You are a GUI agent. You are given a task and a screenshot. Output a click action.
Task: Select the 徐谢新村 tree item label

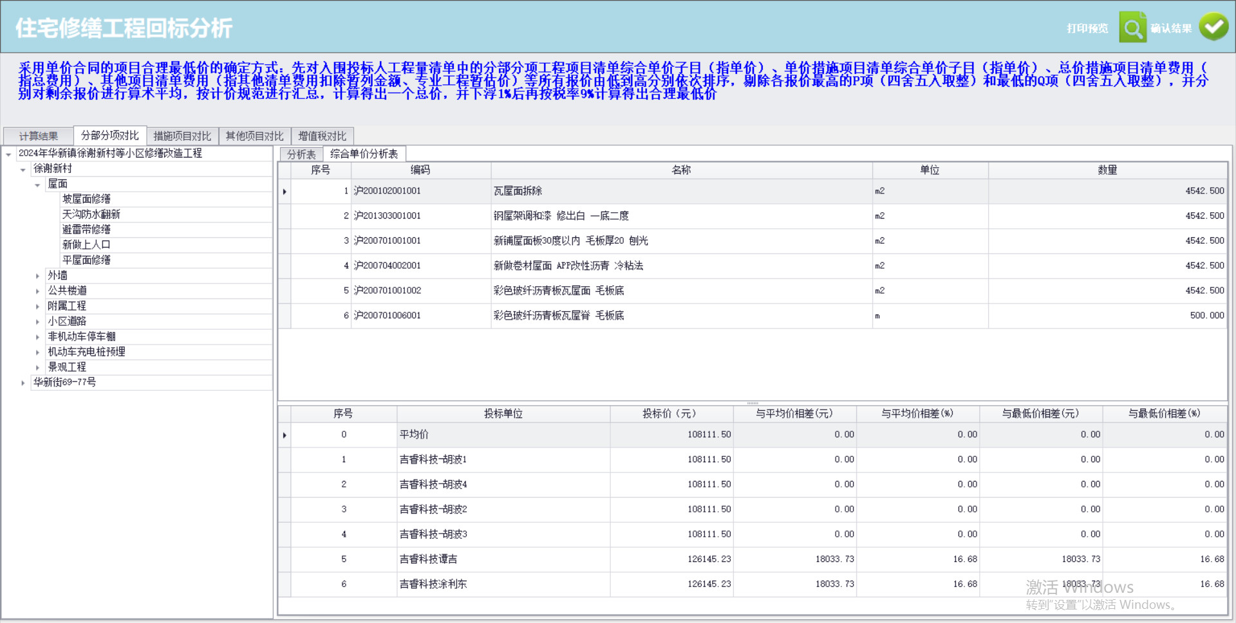[53, 168]
